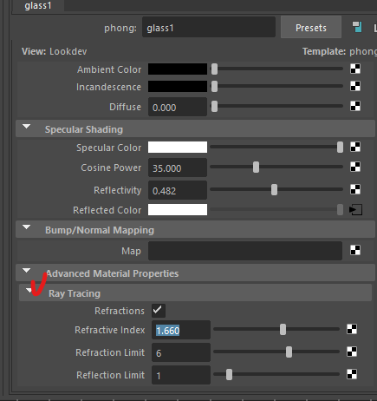Click the Refractive Index slider handle
377x401 pixels.
[283, 329]
